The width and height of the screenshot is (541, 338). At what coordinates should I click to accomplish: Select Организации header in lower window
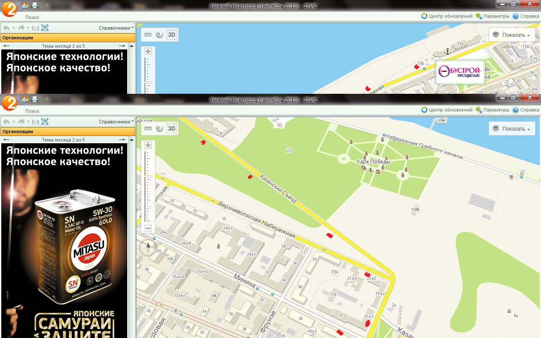point(68,131)
